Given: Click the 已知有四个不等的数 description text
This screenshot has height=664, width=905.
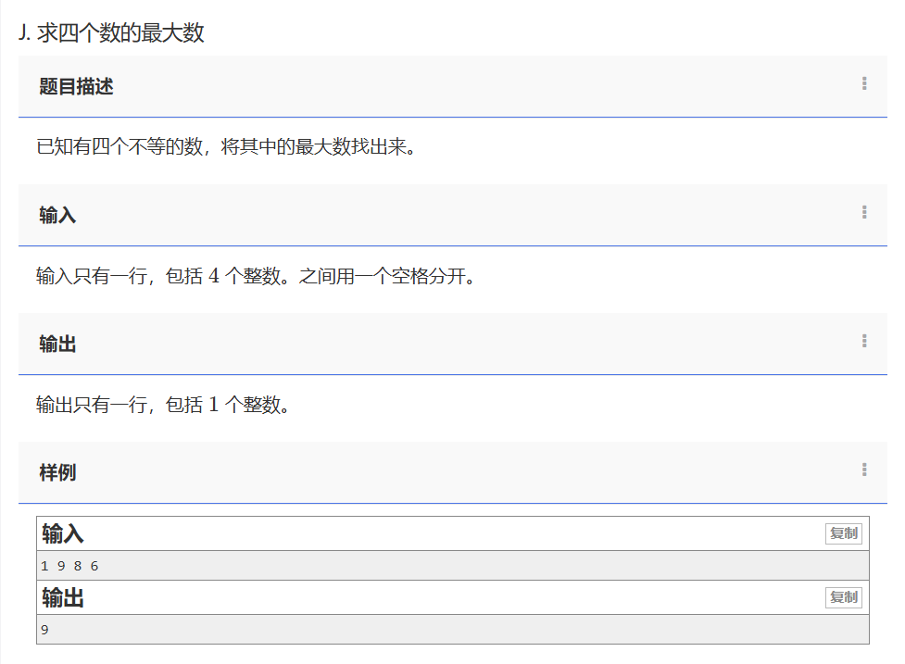Looking at the screenshot, I should [x=224, y=147].
